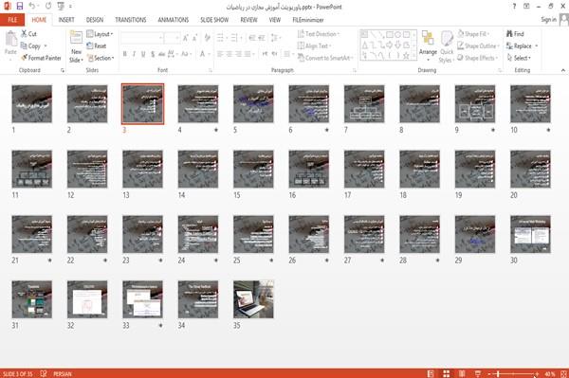Switch to Normal view in status bar

431,373
